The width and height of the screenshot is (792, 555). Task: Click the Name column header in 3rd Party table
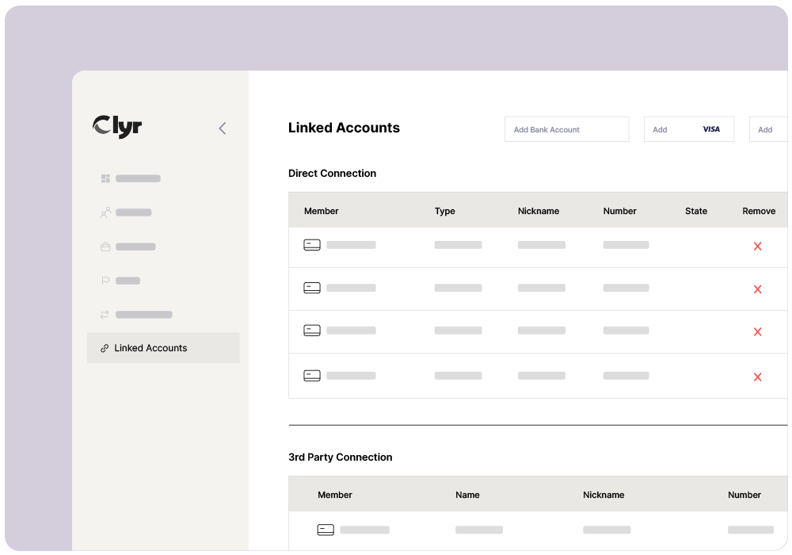pyautogui.click(x=467, y=495)
